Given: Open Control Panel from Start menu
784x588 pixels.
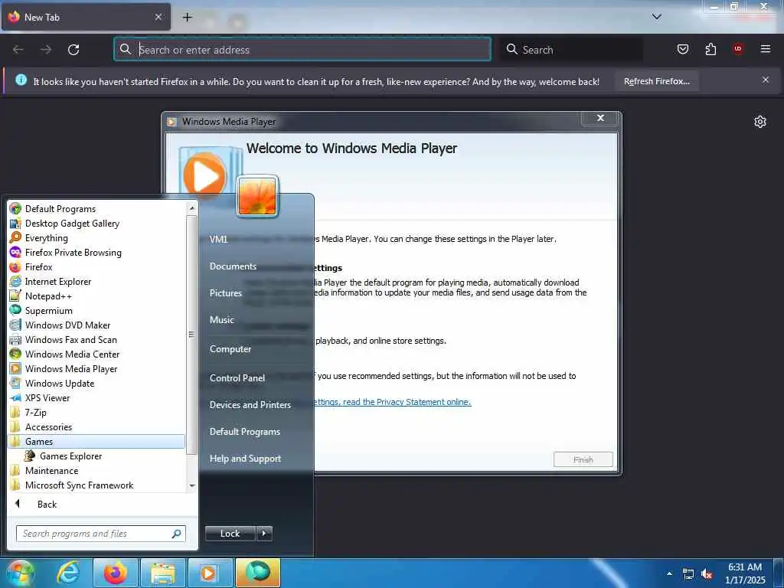Looking at the screenshot, I should pyautogui.click(x=237, y=377).
